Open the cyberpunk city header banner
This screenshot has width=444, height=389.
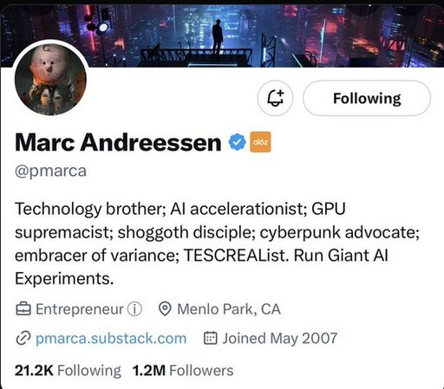pyautogui.click(x=222, y=36)
